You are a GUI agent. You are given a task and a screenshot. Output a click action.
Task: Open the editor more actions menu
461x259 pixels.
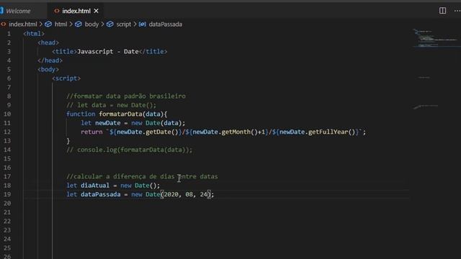[457, 11]
